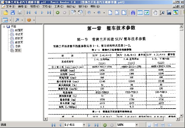Image resolution: width=185 pixels, height=128 pixels.
Task: Collapse the 书签 bookmarks tree root
Action: (4, 27)
